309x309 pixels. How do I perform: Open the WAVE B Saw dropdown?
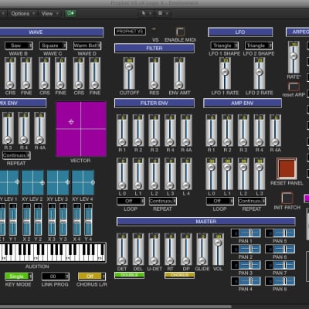pyautogui.click(x=19, y=46)
